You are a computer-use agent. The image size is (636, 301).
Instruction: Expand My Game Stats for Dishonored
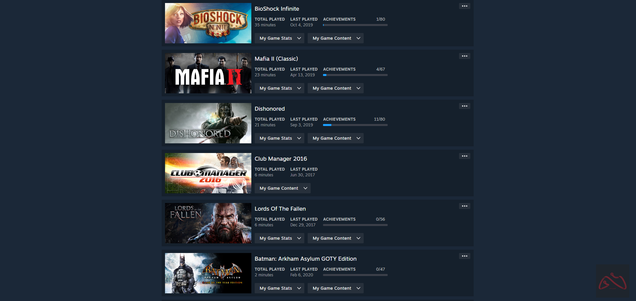[x=279, y=138]
